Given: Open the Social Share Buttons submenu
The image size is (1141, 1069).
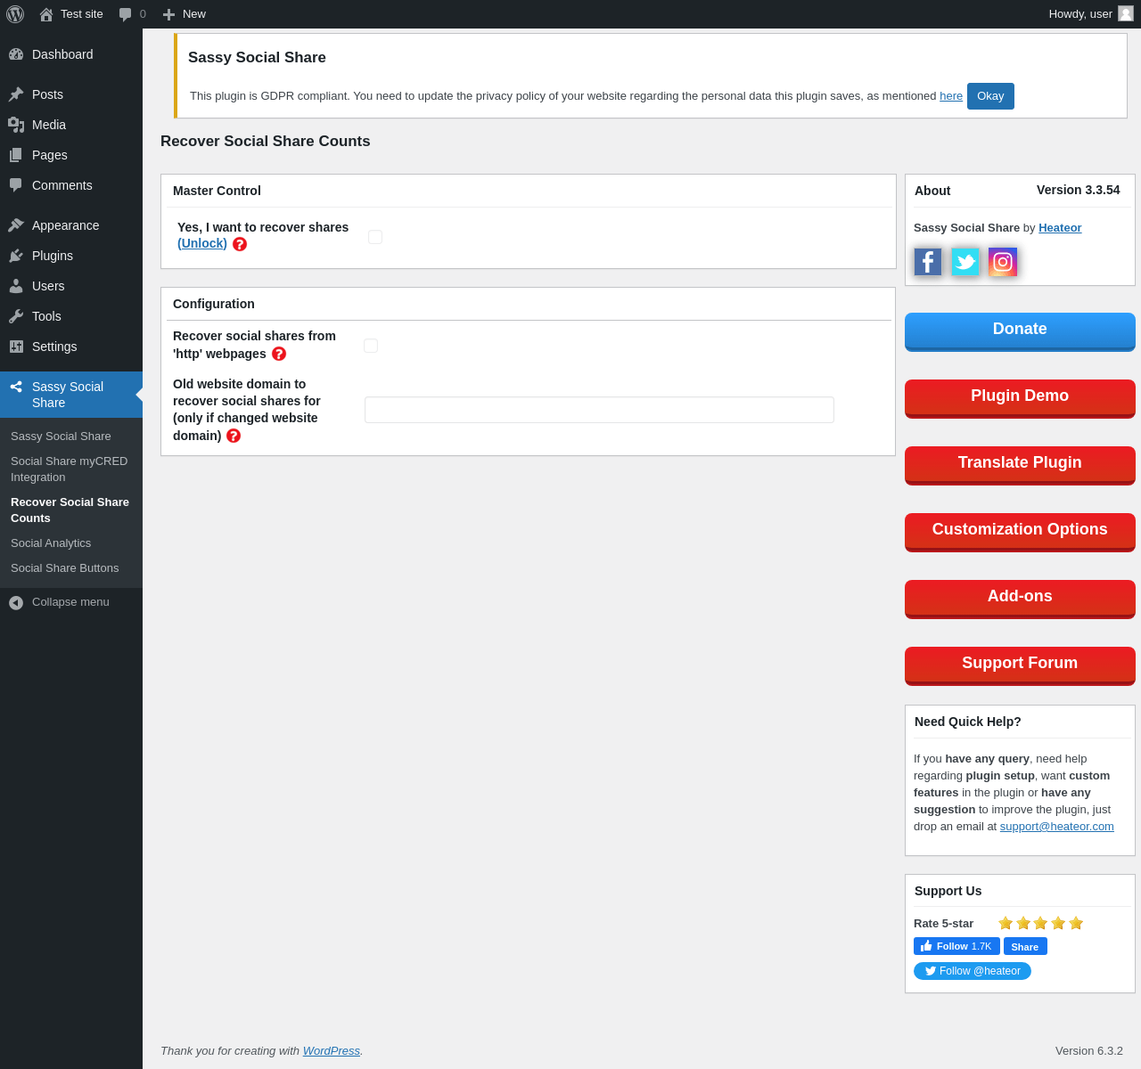Looking at the screenshot, I should click(x=71, y=568).
